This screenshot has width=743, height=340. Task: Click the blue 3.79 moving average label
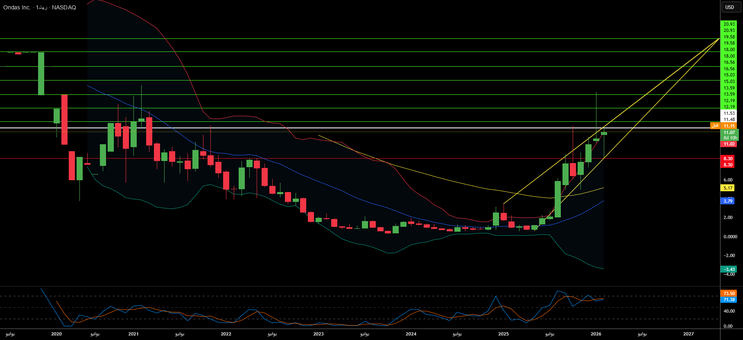(728, 201)
